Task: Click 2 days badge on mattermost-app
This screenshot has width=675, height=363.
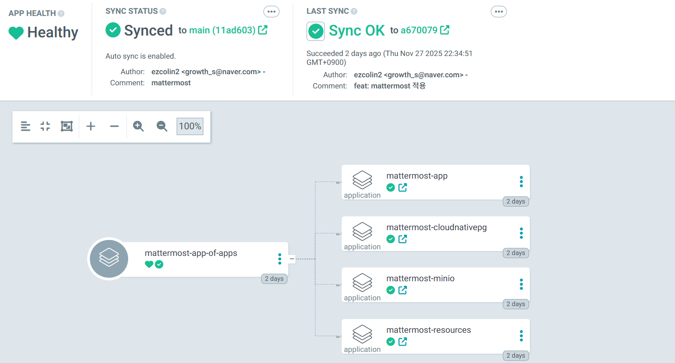Action: [x=516, y=201]
